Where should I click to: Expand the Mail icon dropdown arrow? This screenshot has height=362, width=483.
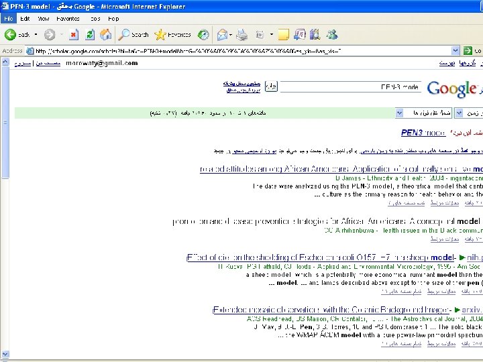click(231, 34)
